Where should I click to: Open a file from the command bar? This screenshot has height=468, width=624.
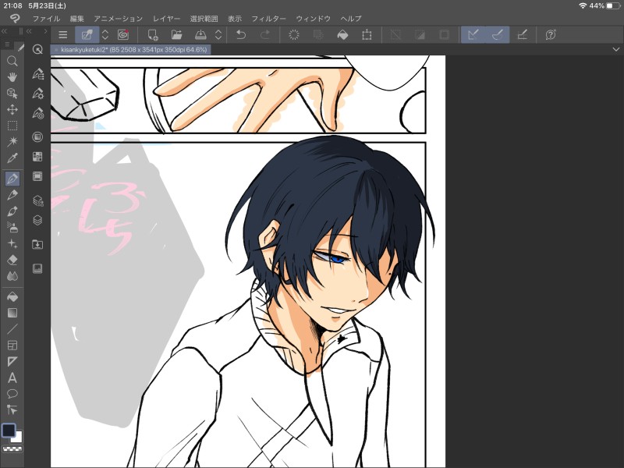pos(177,35)
